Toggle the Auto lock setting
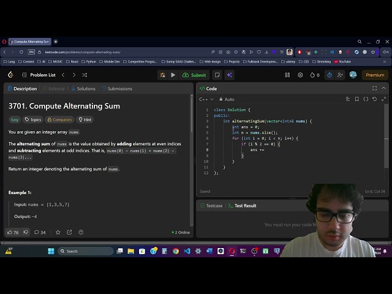392x294 pixels. click(x=227, y=99)
